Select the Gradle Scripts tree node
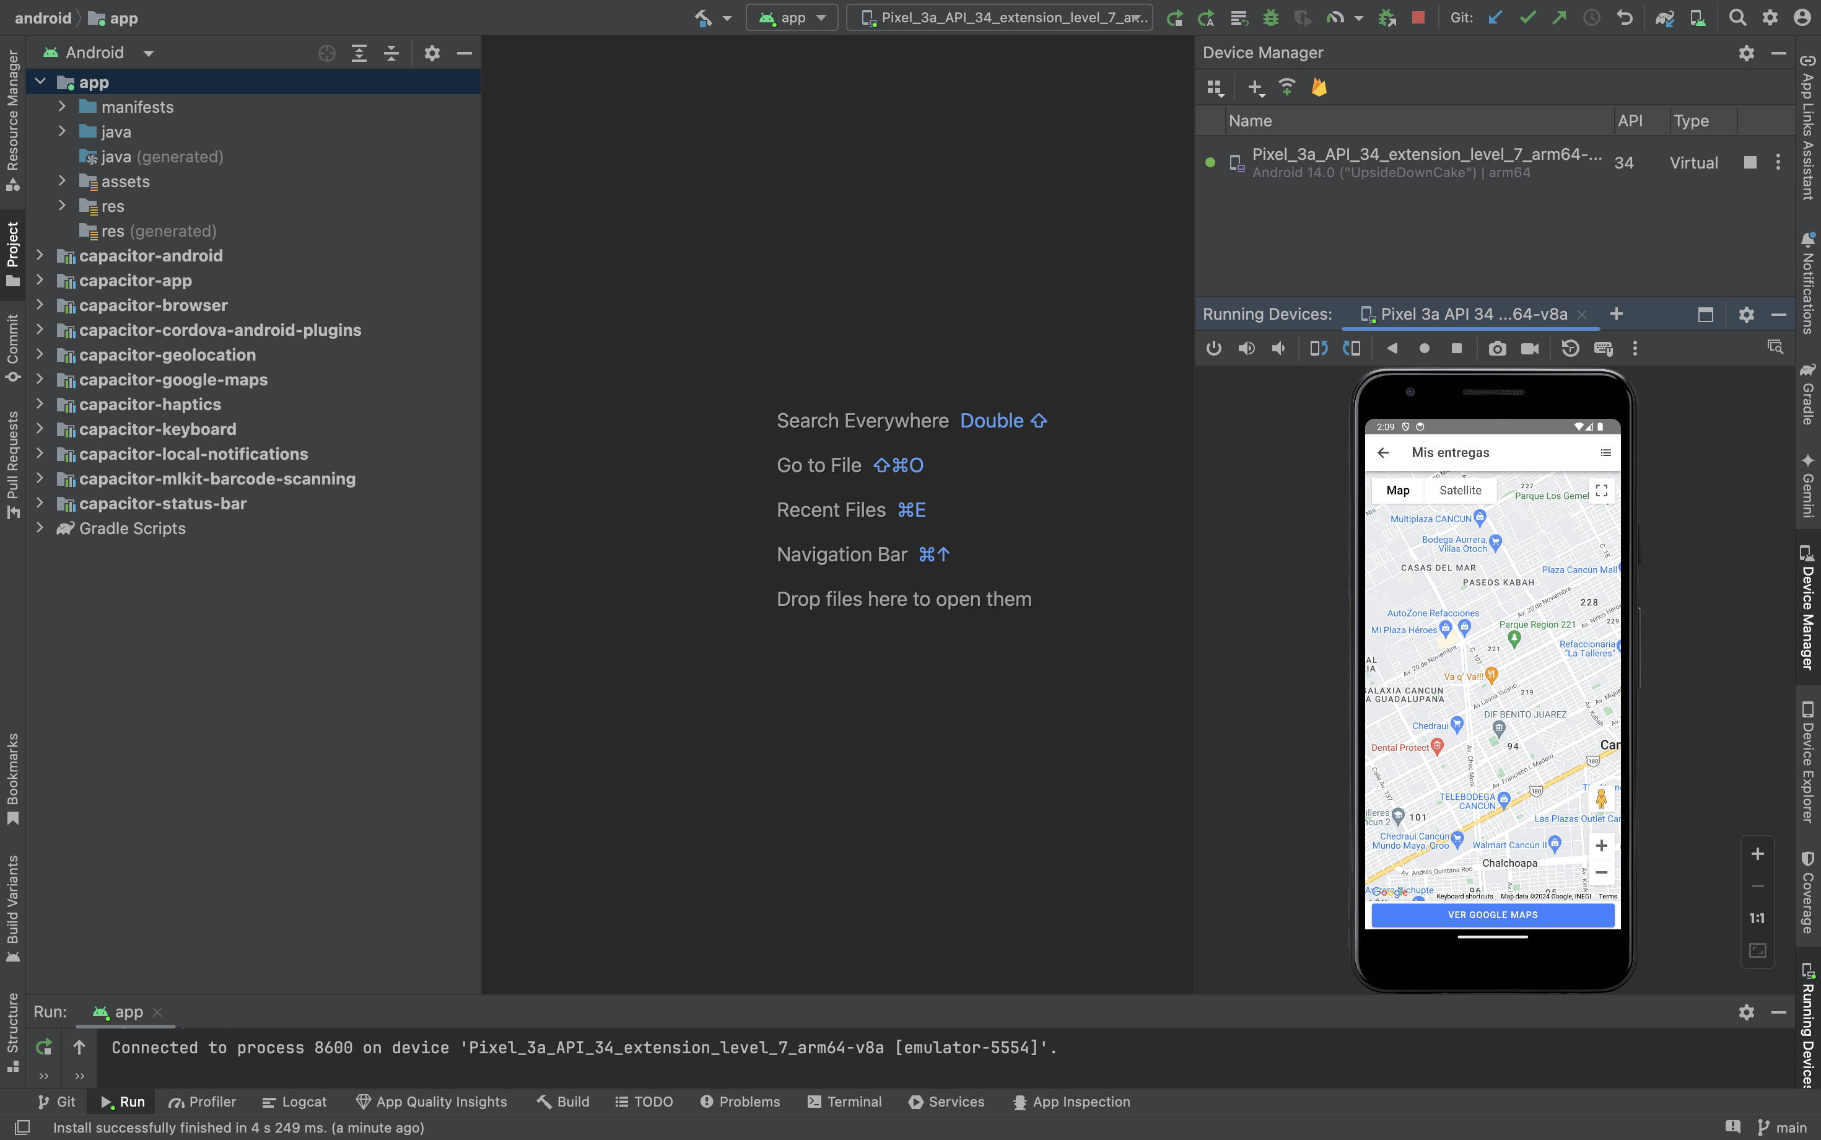Viewport: 1821px width, 1140px height. coord(132,528)
